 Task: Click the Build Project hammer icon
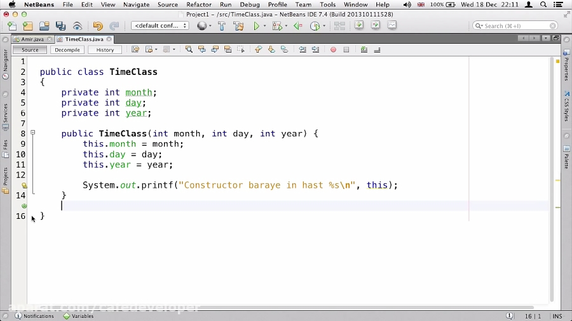point(222,26)
